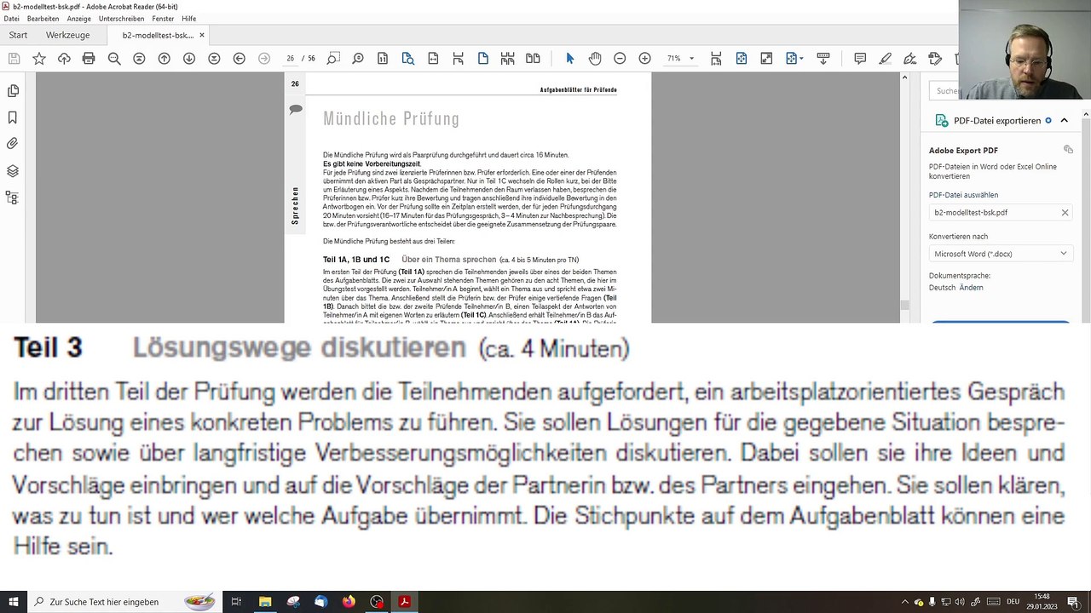Click the find text icon with document magnifier
Image resolution: width=1091 pixels, height=613 pixels.
[408, 58]
